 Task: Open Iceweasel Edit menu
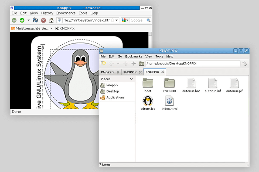pyautogui.click(x=23, y=13)
